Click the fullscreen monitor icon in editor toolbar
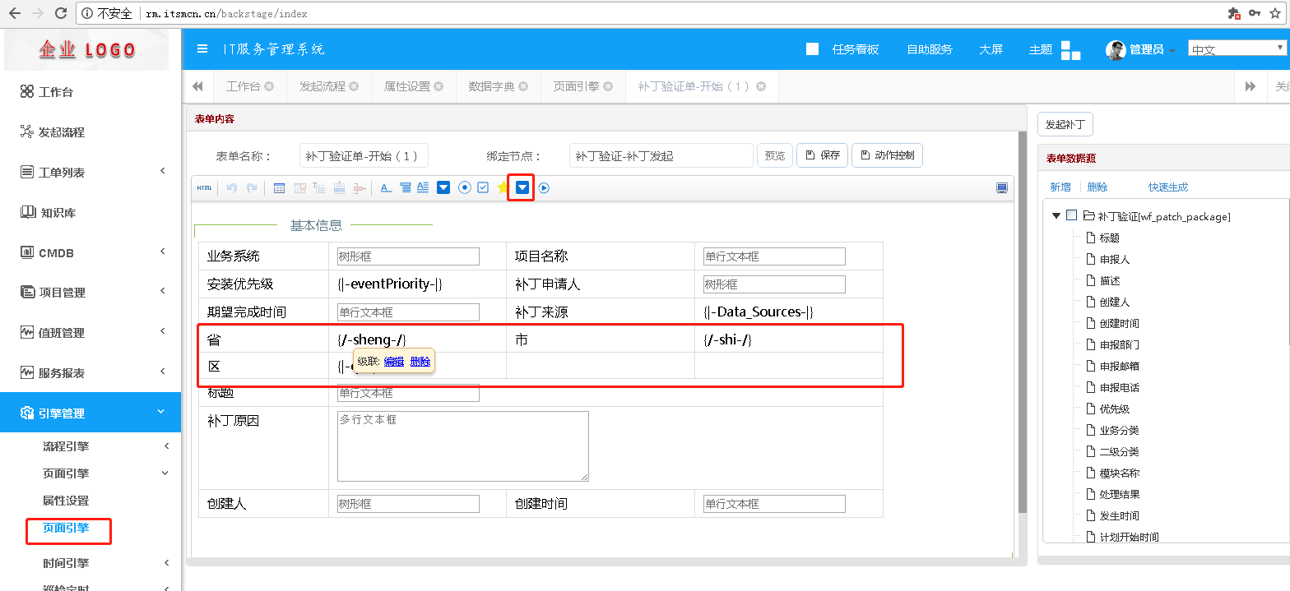Screen dimensions: 1290x591 [1001, 188]
